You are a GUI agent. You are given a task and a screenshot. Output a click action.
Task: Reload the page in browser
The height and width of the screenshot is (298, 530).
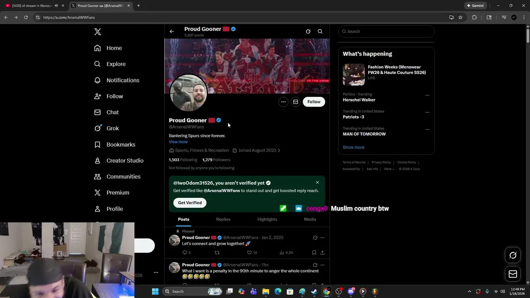pos(26,17)
